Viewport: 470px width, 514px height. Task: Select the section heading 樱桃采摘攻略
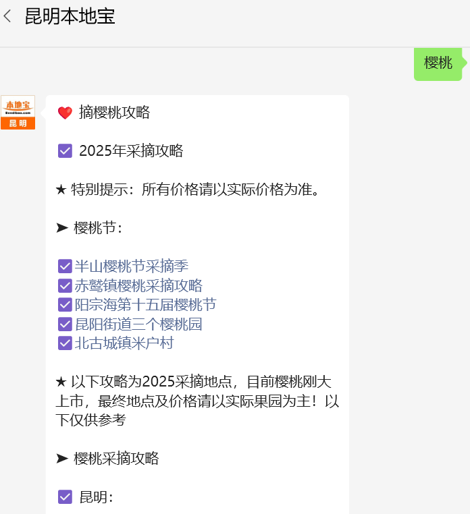[x=116, y=458]
